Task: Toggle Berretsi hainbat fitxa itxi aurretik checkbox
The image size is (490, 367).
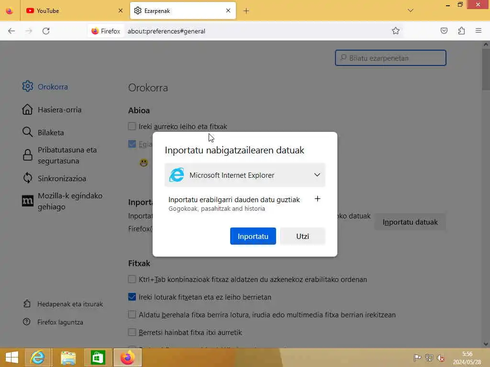Action: coord(132,333)
